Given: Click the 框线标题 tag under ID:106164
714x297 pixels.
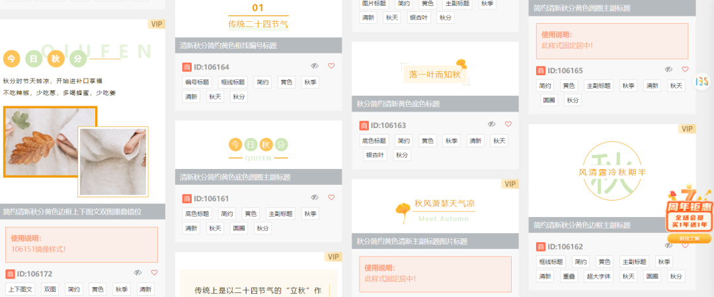Looking at the screenshot, I should point(233,82).
